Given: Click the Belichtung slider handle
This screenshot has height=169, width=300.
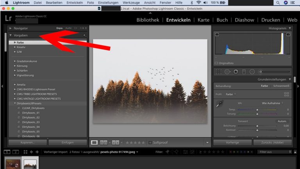Looking at the screenshot, I should tap(257, 126).
